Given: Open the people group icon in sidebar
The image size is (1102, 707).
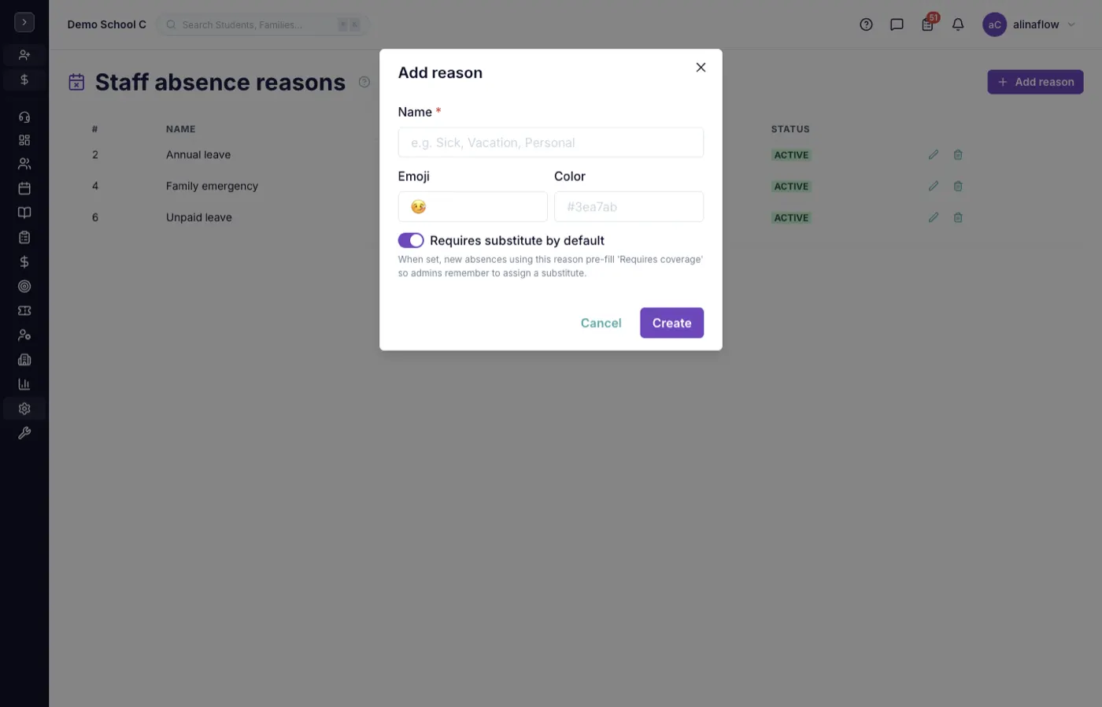Looking at the screenshot, I should click(24, 164).
